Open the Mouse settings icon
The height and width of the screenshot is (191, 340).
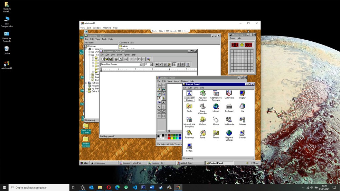coord(216,120)
